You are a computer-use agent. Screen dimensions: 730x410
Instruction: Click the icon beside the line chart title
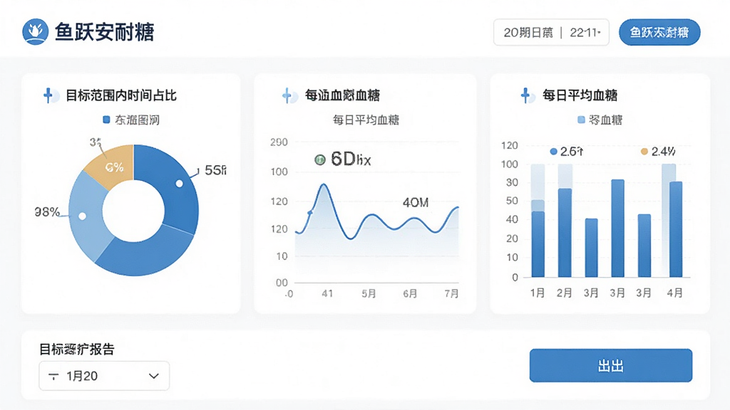pyautogui.click(x=289, y=96)
